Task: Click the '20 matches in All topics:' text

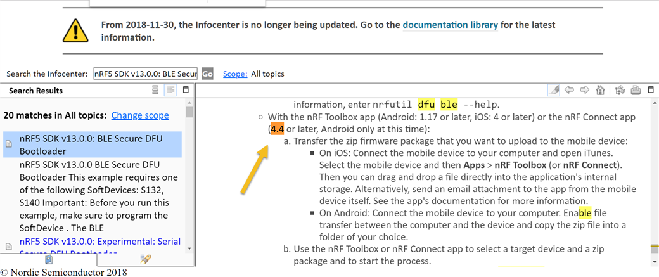Action: coord(55,115)
